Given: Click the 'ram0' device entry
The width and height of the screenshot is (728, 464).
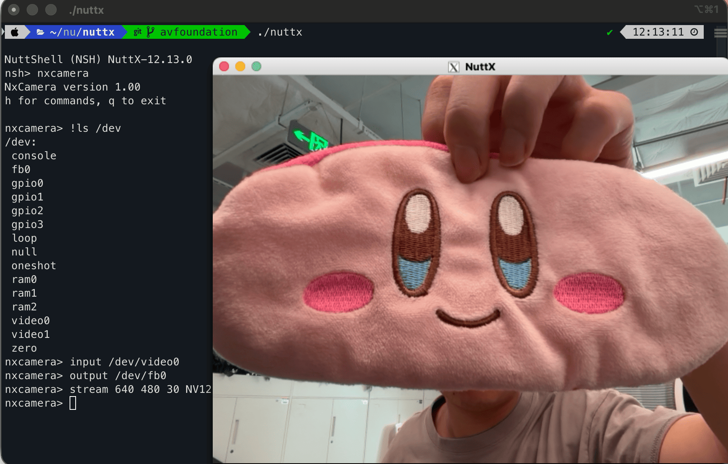Looking at the screenshot, I should 24,279.
